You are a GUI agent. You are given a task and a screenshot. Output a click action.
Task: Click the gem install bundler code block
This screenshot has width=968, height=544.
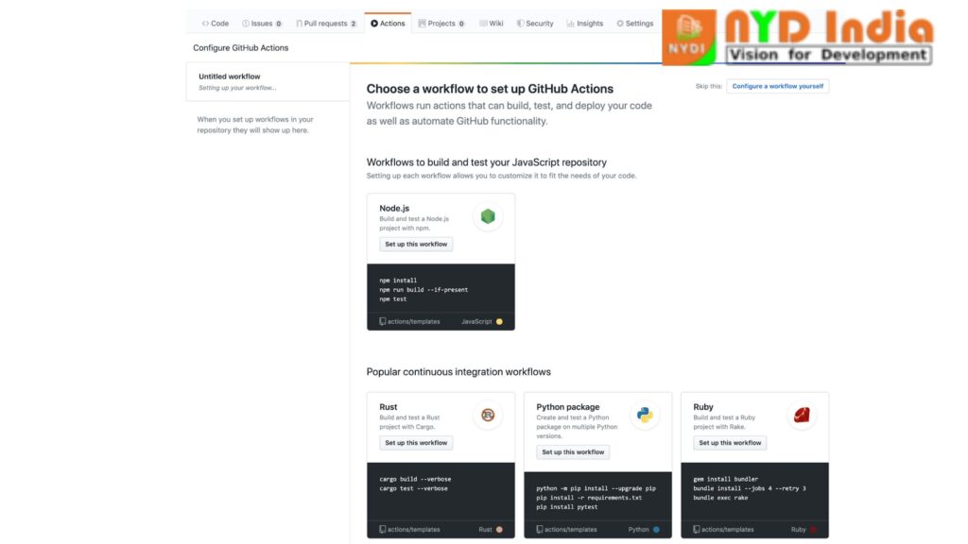[x=754, y=491]
